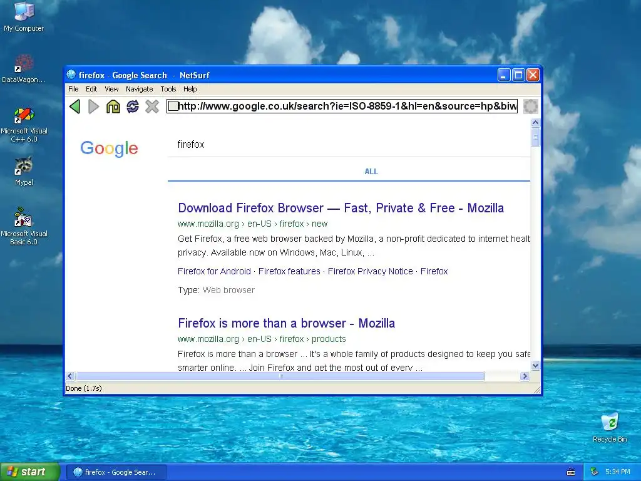Open the Tools menu
This screenshot has height=481, width=641.
click(168, 89)
